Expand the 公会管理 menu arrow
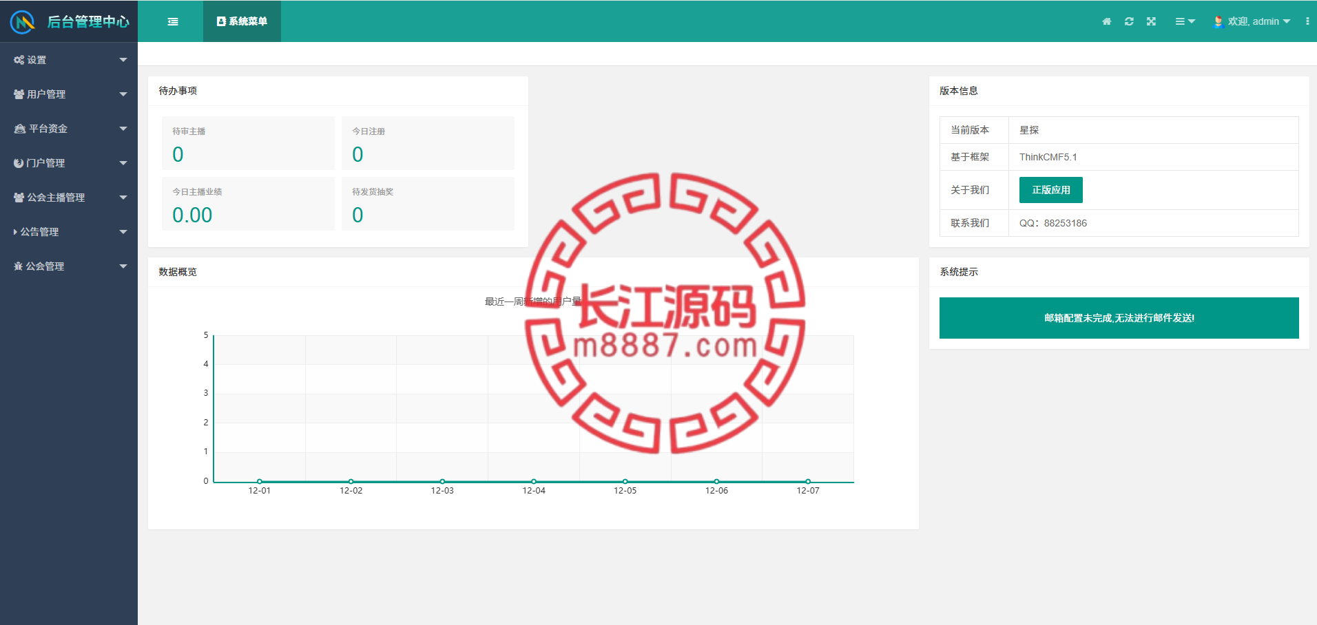Viewport: 1317px width, 625px height. [123, 266]
